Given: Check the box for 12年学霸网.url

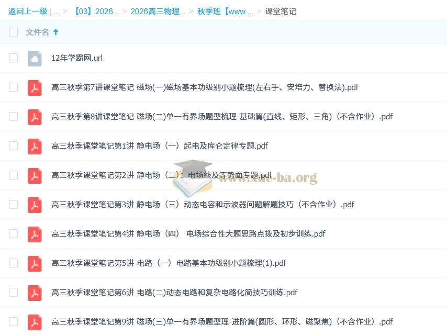Looking at the screenshot, I should pos(13,58).
